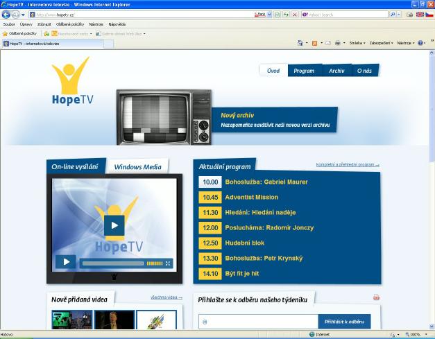
Task: Open the Archiv navigation tab
Action: point(336,71)
